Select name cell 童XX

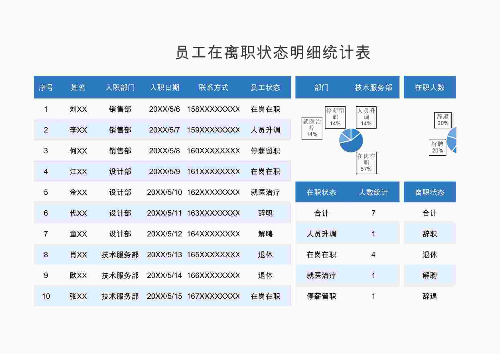pyautogui.click(x=78, y=234)
